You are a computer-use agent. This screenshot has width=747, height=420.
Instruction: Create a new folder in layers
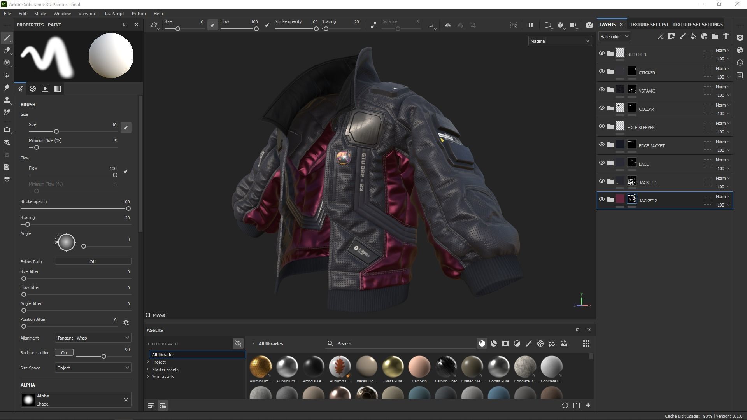715,37
